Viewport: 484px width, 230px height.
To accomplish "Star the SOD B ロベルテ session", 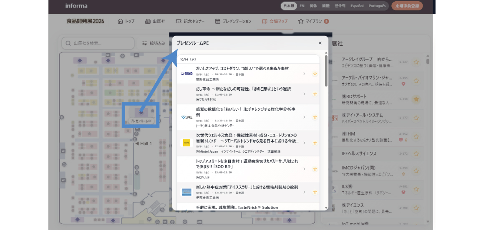I will tap(315, 169).
